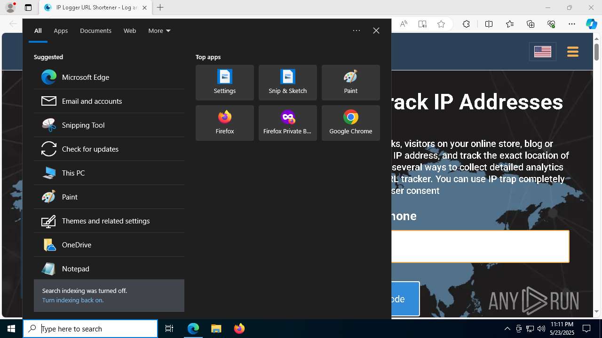This screenshot has height=338, width=602.
Task: Open Favorites list in Edge
Action: tap(510, 24)
